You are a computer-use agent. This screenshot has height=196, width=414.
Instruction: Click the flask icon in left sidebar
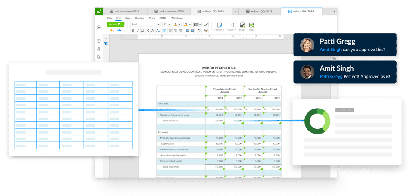coord(99,49)
